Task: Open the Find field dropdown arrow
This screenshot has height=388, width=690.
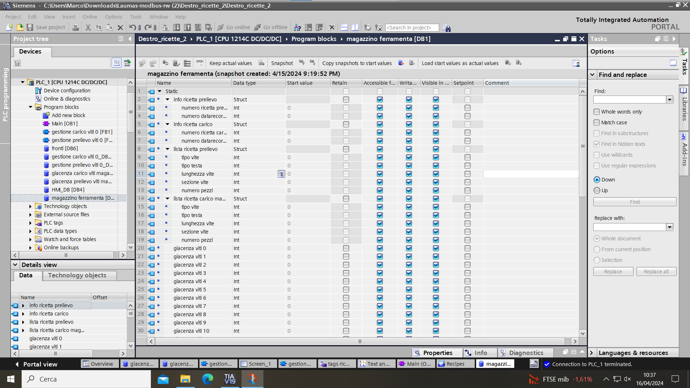Action: tap(670, 100)
